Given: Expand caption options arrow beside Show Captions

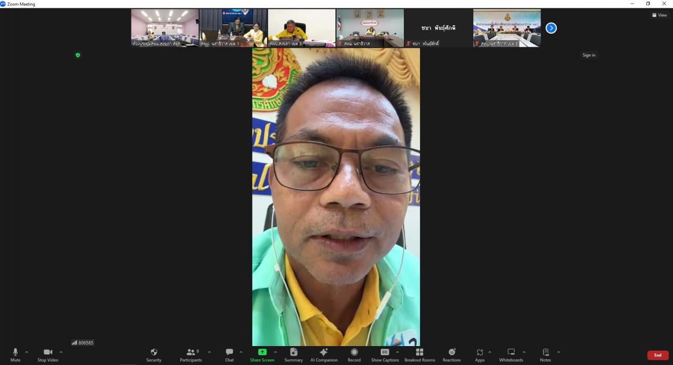Looking at the screenshot, I should pyautogui.click(x=397, y=352).
